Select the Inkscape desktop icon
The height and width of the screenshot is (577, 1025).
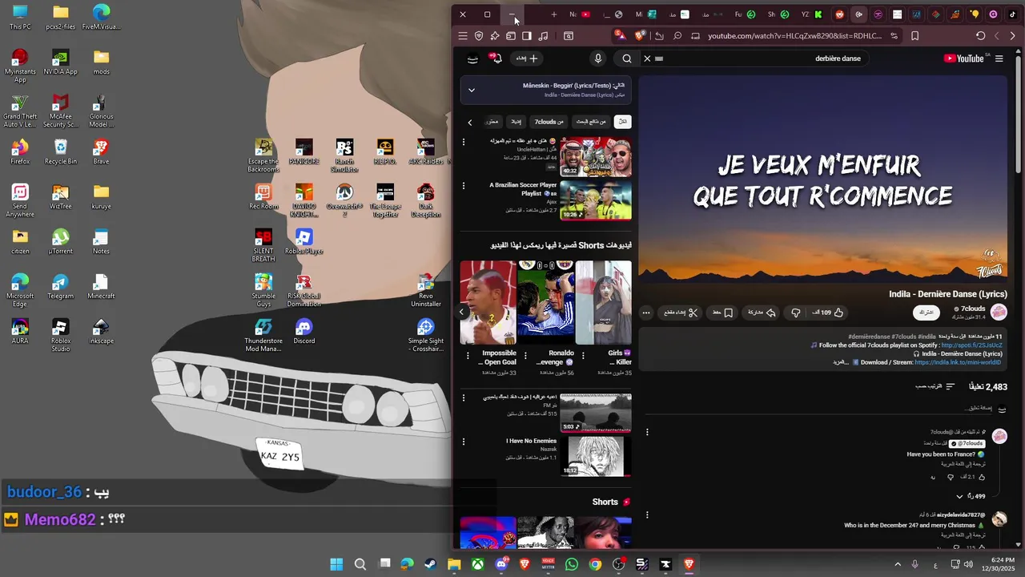point(101,332)
